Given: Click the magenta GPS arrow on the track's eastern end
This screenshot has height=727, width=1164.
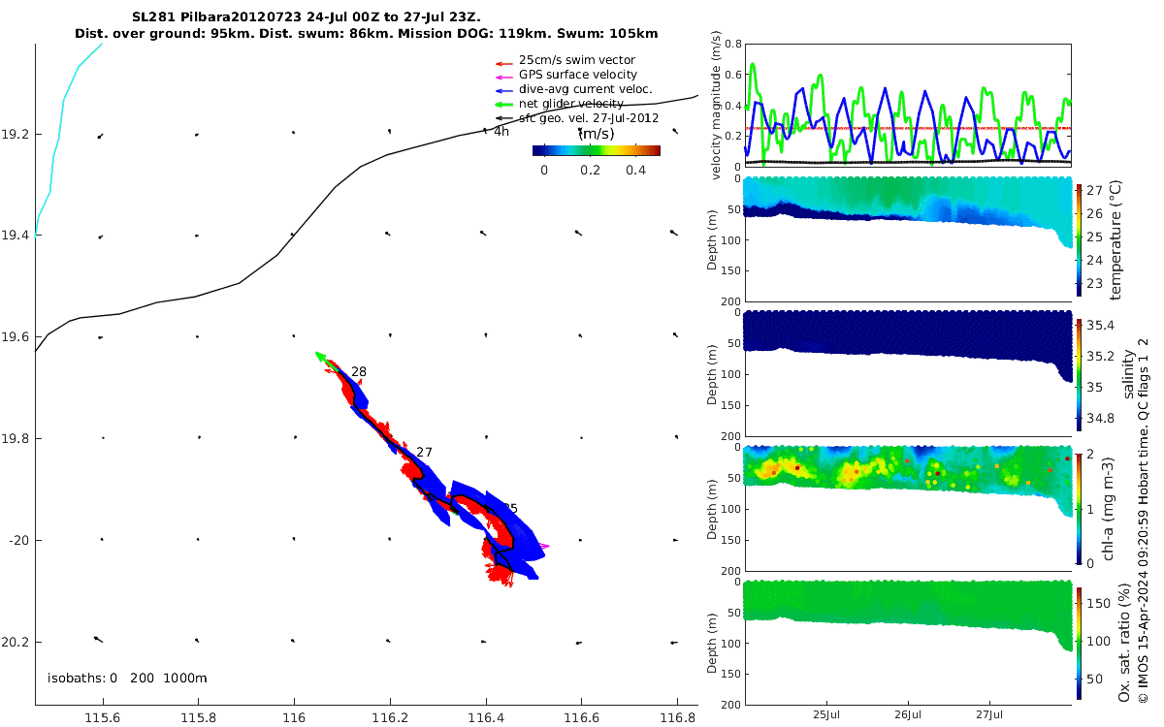Looking at the screenshot, I should (544, 547).
